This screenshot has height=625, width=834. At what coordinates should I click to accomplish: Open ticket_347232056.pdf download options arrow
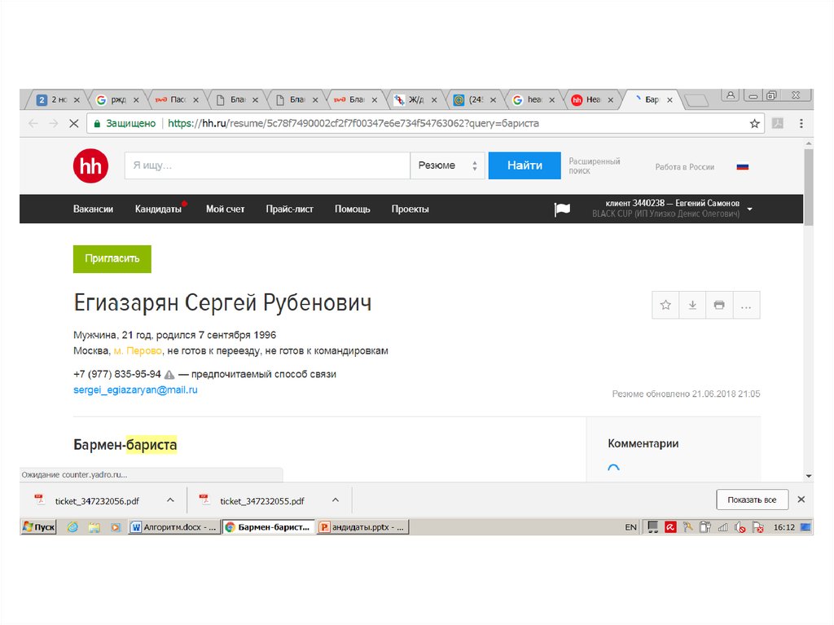[170, 500]
